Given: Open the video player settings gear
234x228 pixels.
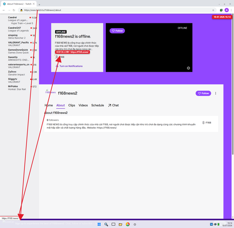Looking at the screenshot, I should coord(189,68).
